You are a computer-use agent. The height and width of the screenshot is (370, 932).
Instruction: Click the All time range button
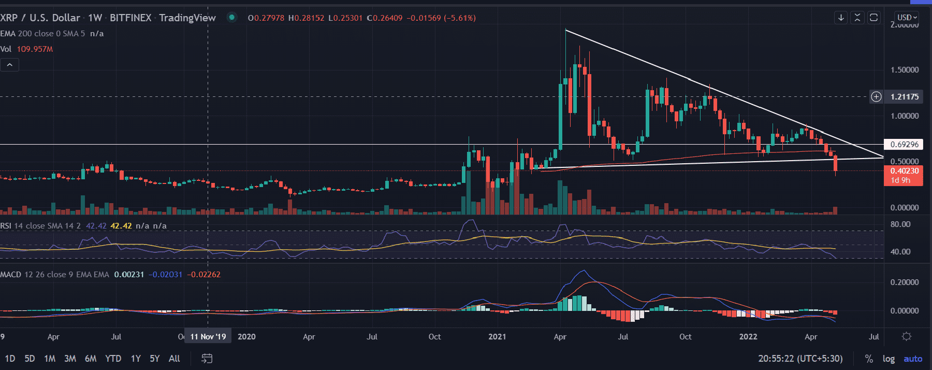coord(174,359)
